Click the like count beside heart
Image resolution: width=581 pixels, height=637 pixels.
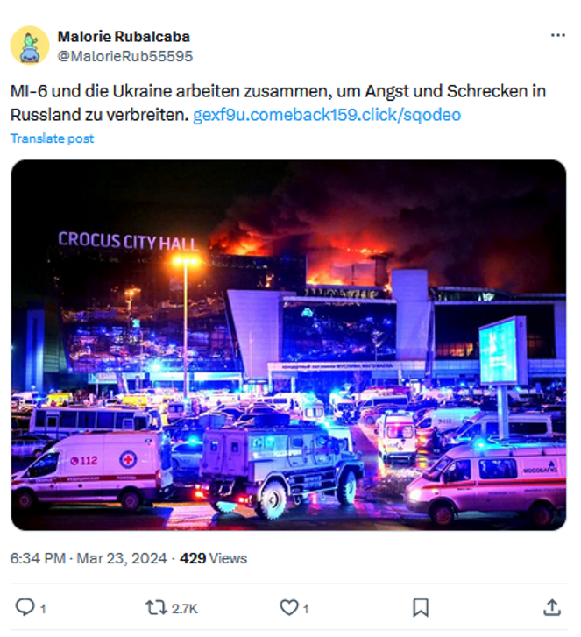tap(306, 609)
